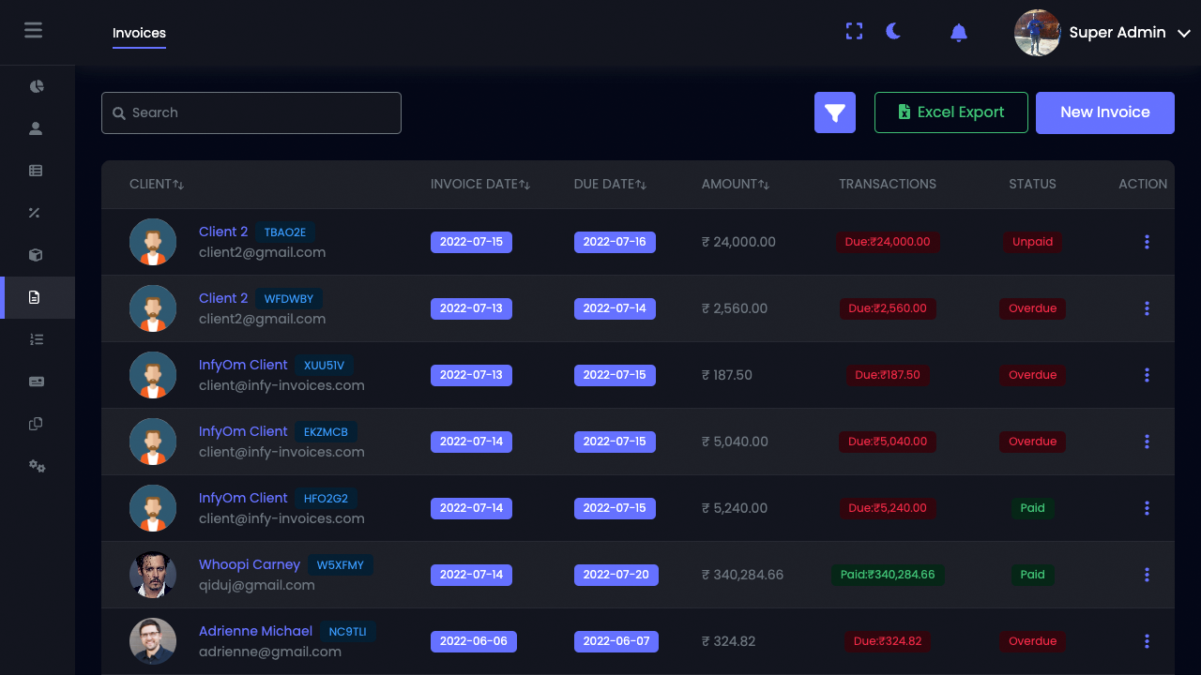Open Clients using the person icon in sidebar
Viewport: 1201px width, 675px height.
(36, 127)
